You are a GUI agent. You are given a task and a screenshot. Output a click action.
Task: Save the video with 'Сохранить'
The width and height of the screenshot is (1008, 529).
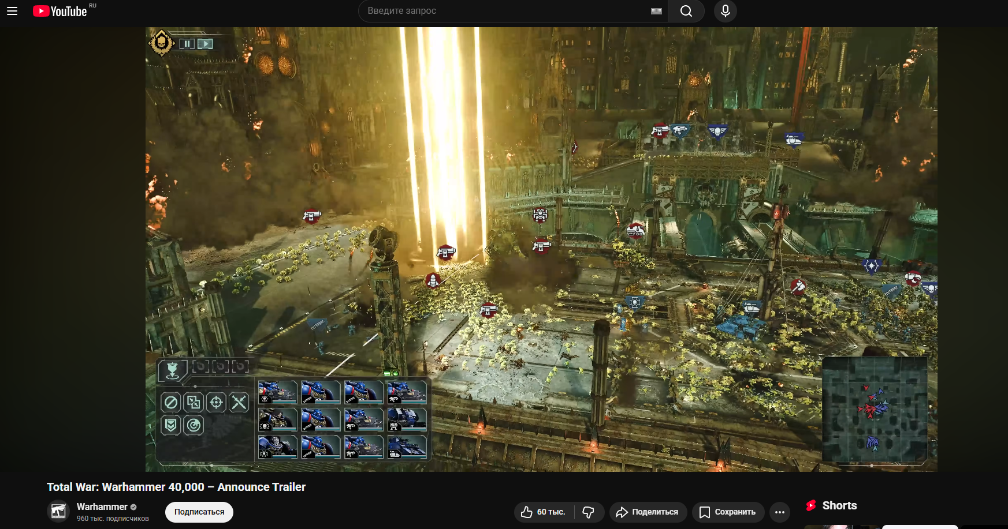[728, 512]
